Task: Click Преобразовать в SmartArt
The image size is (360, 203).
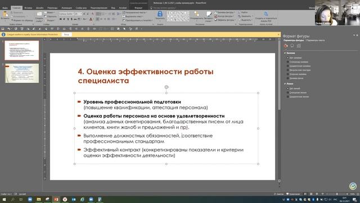Action: click(x=138, y=20)
